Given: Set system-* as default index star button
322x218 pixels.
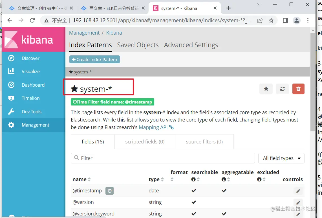Looking at the screenshot, I should point(266,89).
